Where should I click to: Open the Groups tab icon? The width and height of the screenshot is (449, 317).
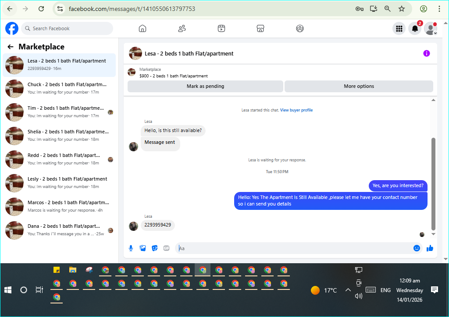[x=300, y=28]
